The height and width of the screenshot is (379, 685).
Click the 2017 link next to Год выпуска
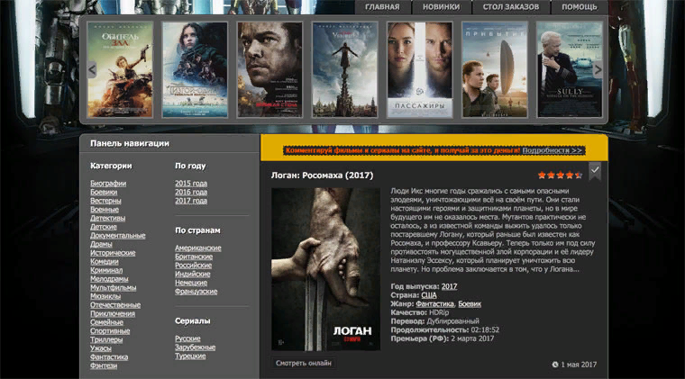449,286
